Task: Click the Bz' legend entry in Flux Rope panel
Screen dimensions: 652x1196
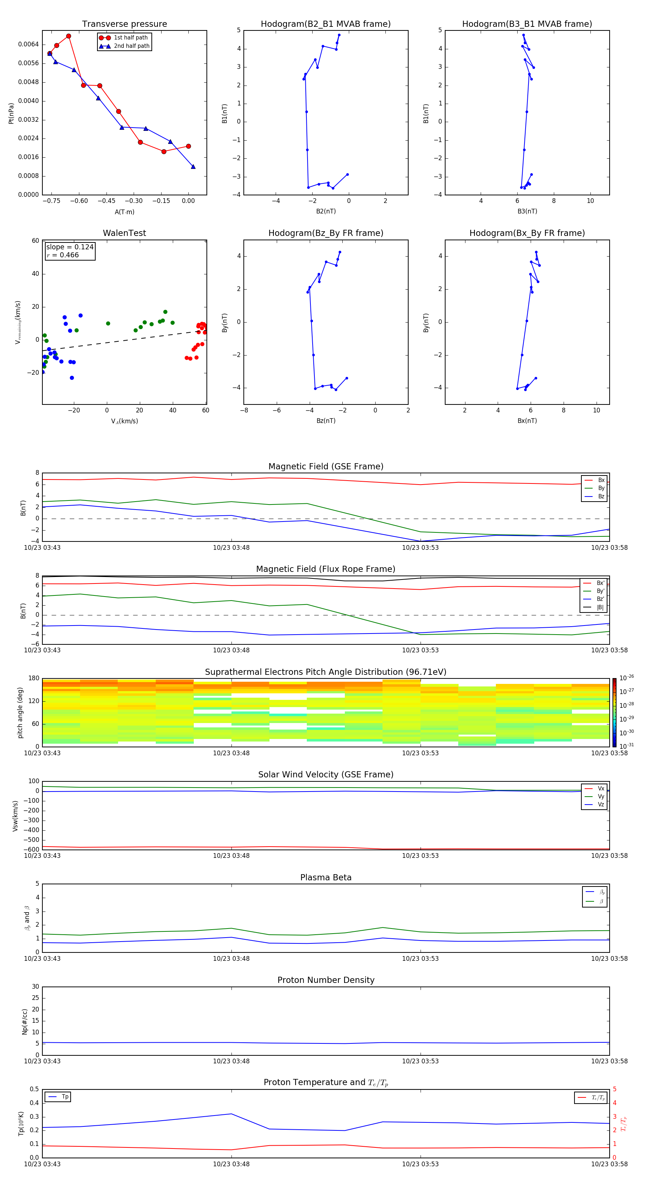Action: pos(594,599)
